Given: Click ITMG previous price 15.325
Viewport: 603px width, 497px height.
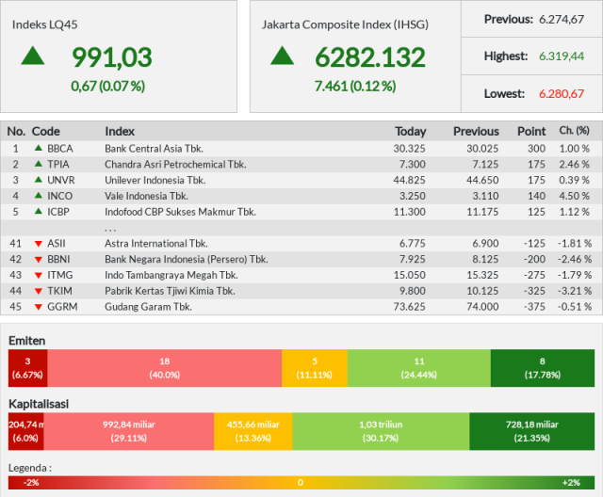Looking at the screenshot, I should pos(482,275).
